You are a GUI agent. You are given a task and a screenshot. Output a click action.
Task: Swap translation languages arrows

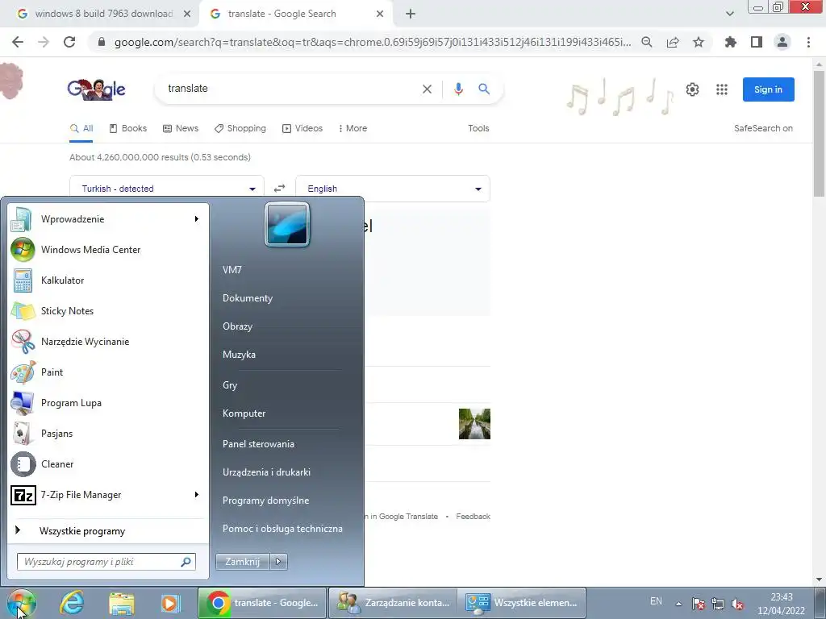click(x=279, y=189)
